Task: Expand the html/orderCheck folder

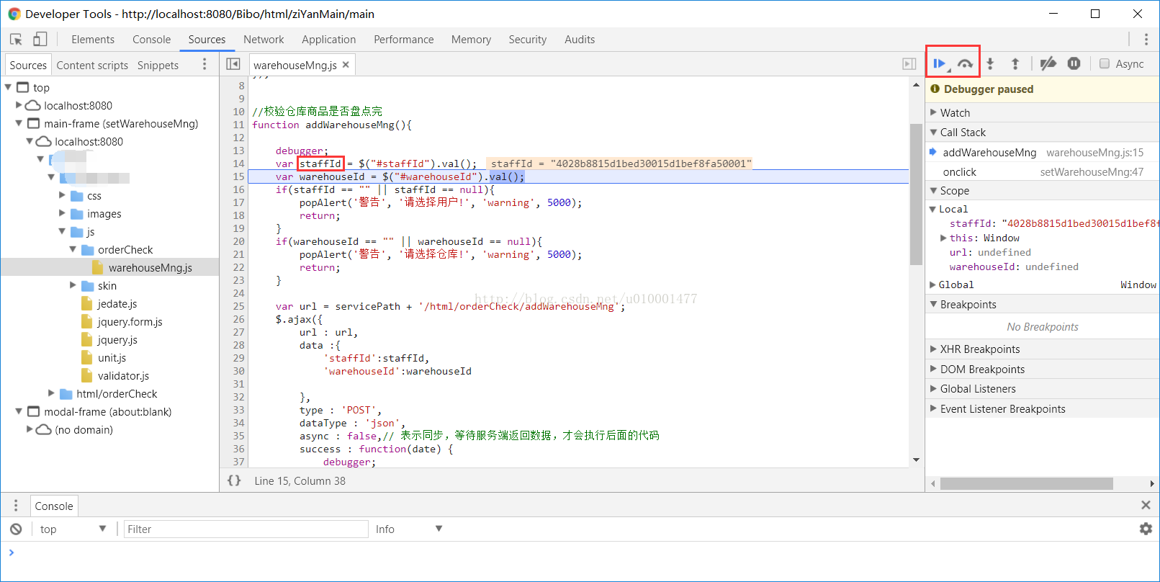Action: coord(51,393)
